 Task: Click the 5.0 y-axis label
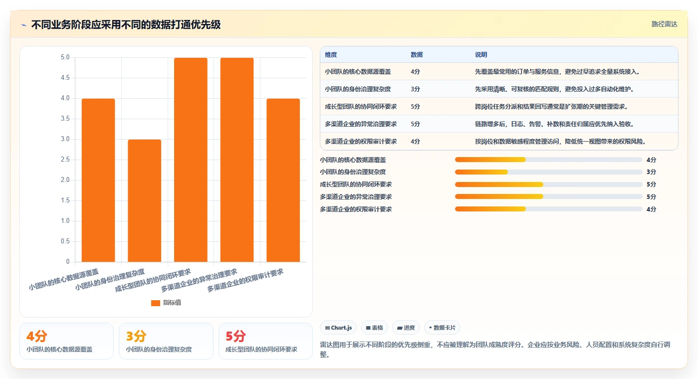[65, 57]
